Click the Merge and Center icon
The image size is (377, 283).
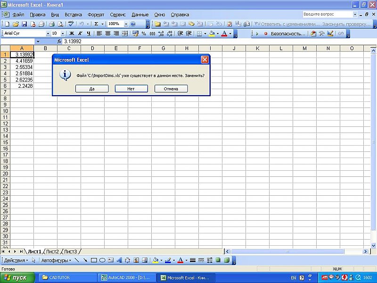point(125,33)
